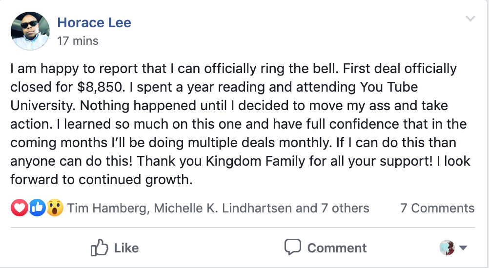This screenshot has height=268, width=489.
Task: Click the red heart Love reaction icon
Action: click(19, 209)
